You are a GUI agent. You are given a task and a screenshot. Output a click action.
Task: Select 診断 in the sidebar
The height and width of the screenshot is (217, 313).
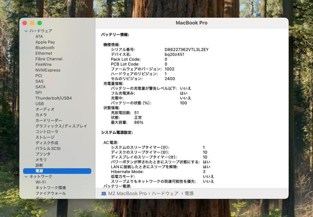point(39,165)
